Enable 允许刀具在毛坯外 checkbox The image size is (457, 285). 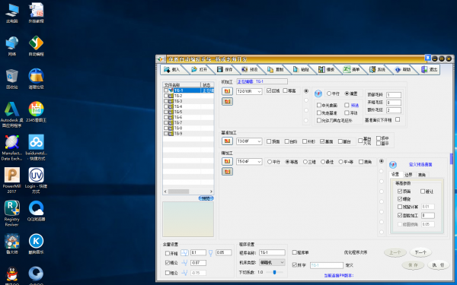click(319, 120)
